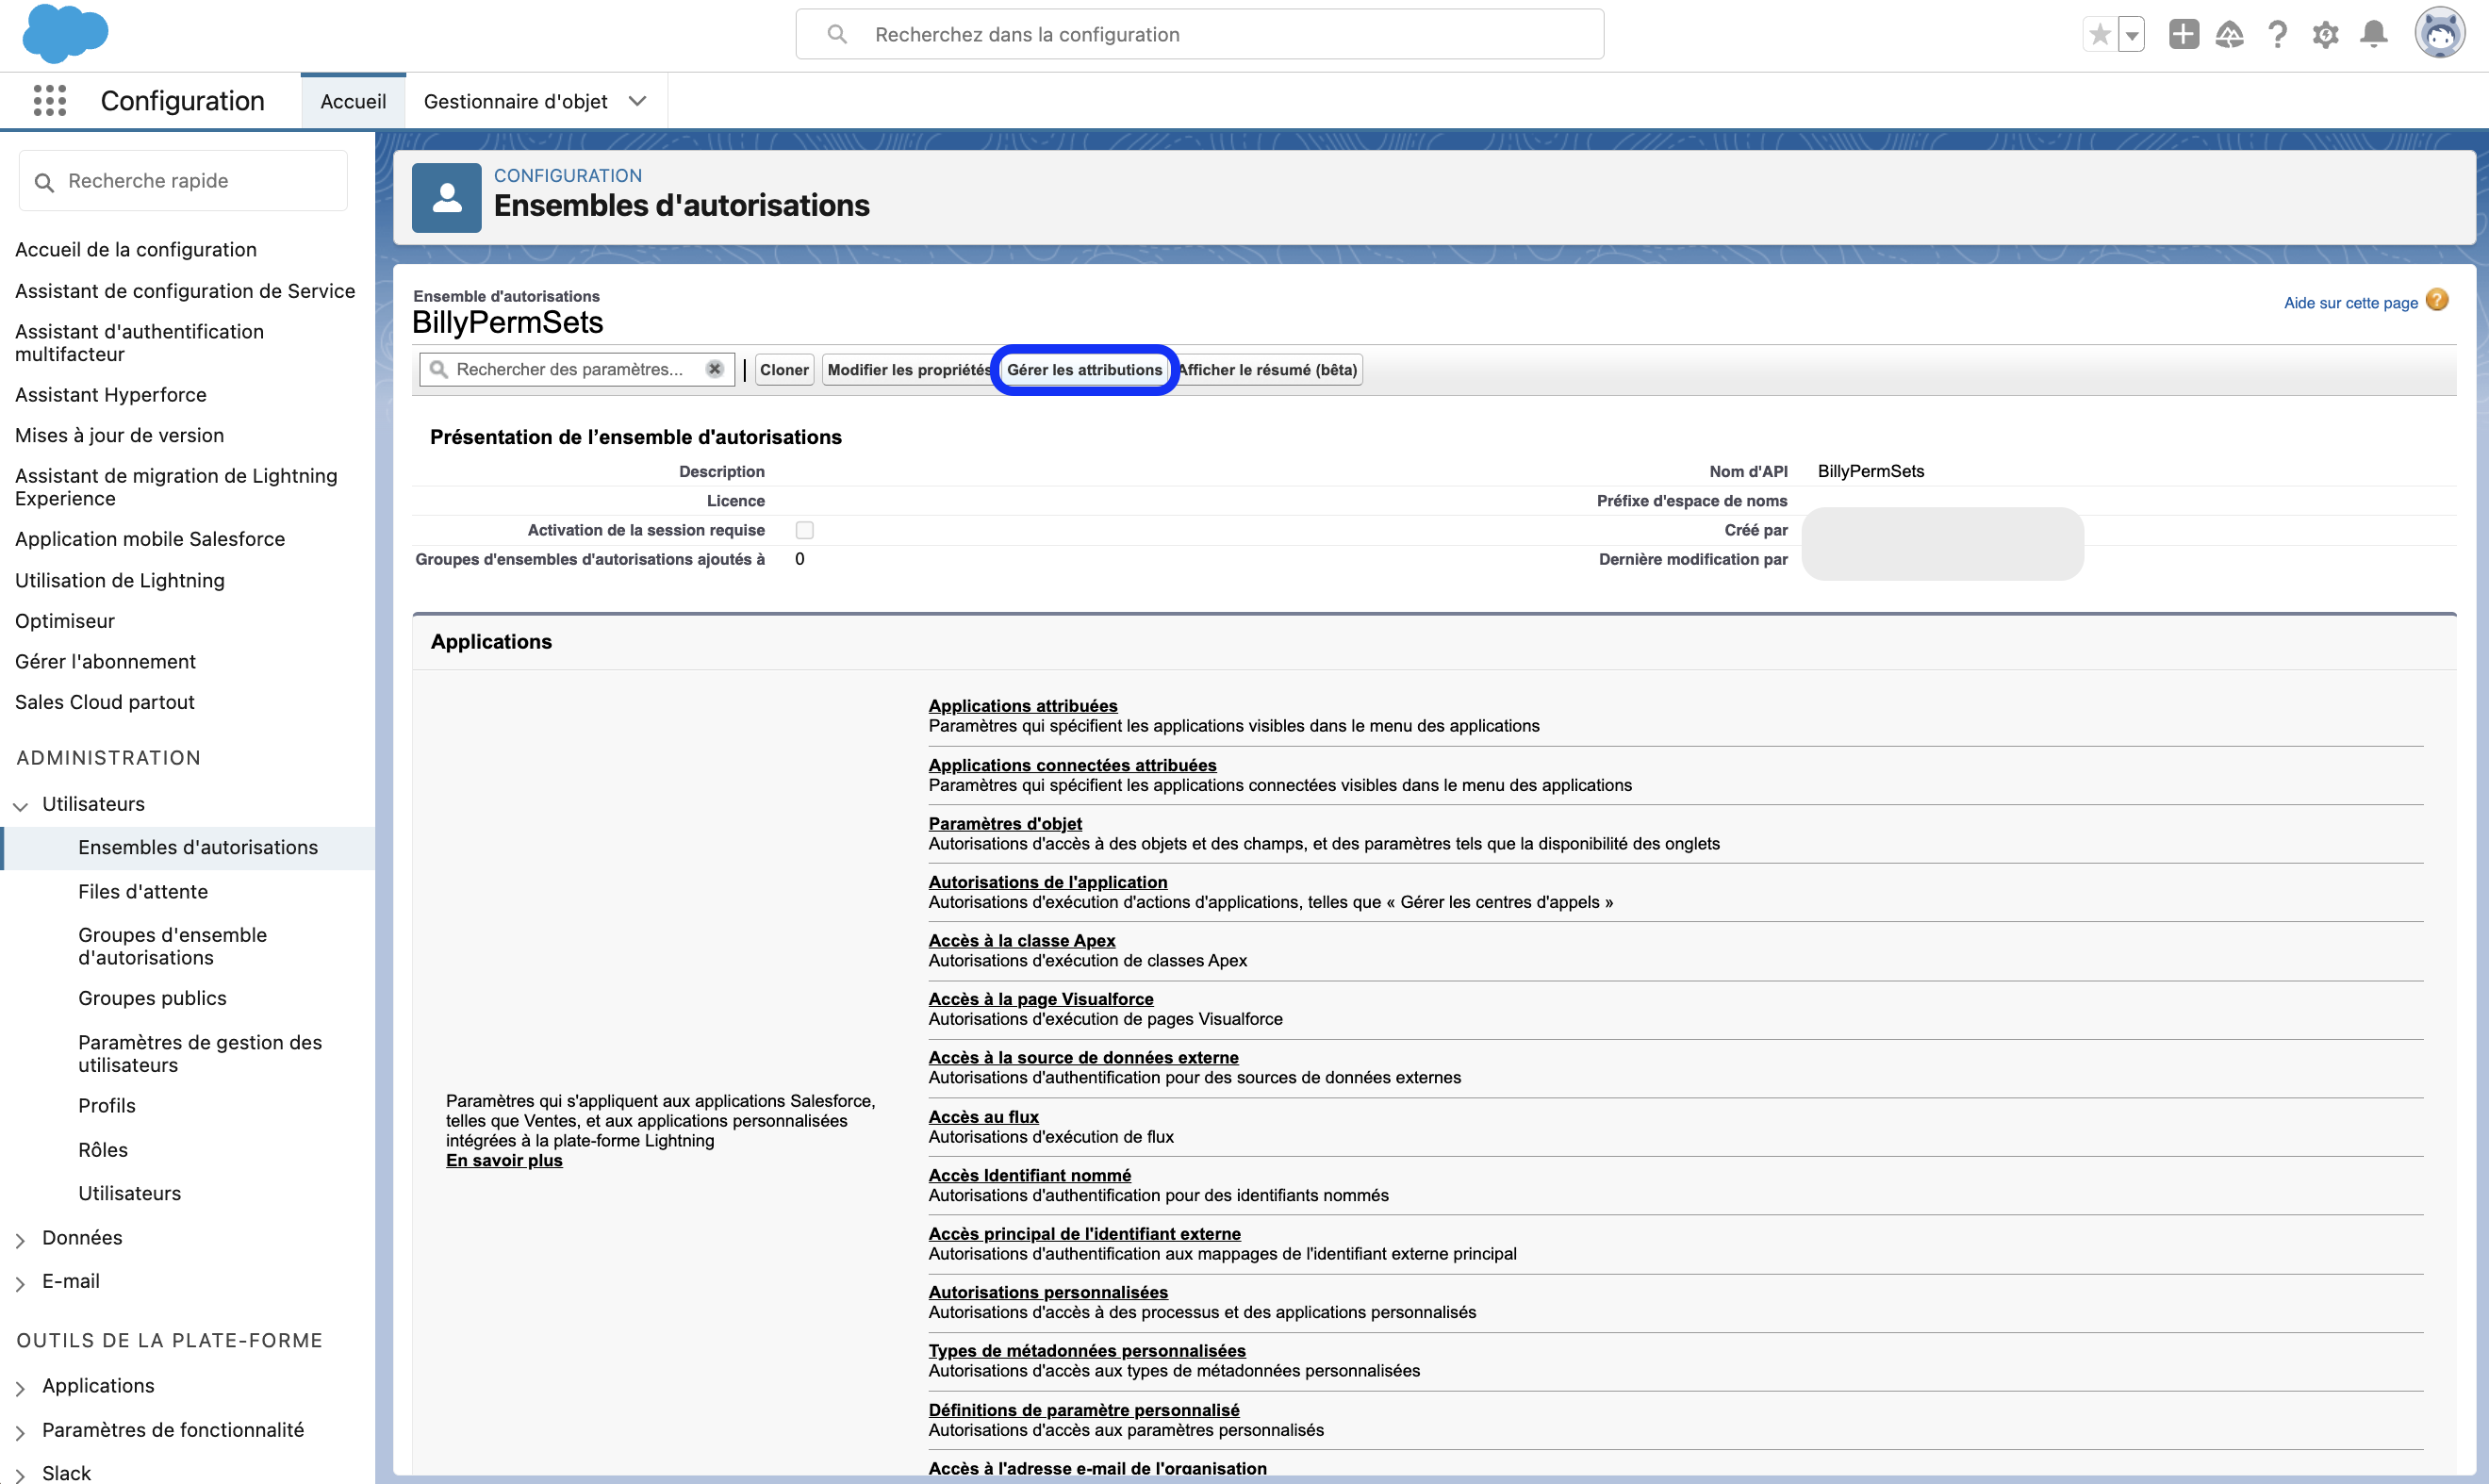Expand the Applications sidebar section

[x=20, y=1388]
